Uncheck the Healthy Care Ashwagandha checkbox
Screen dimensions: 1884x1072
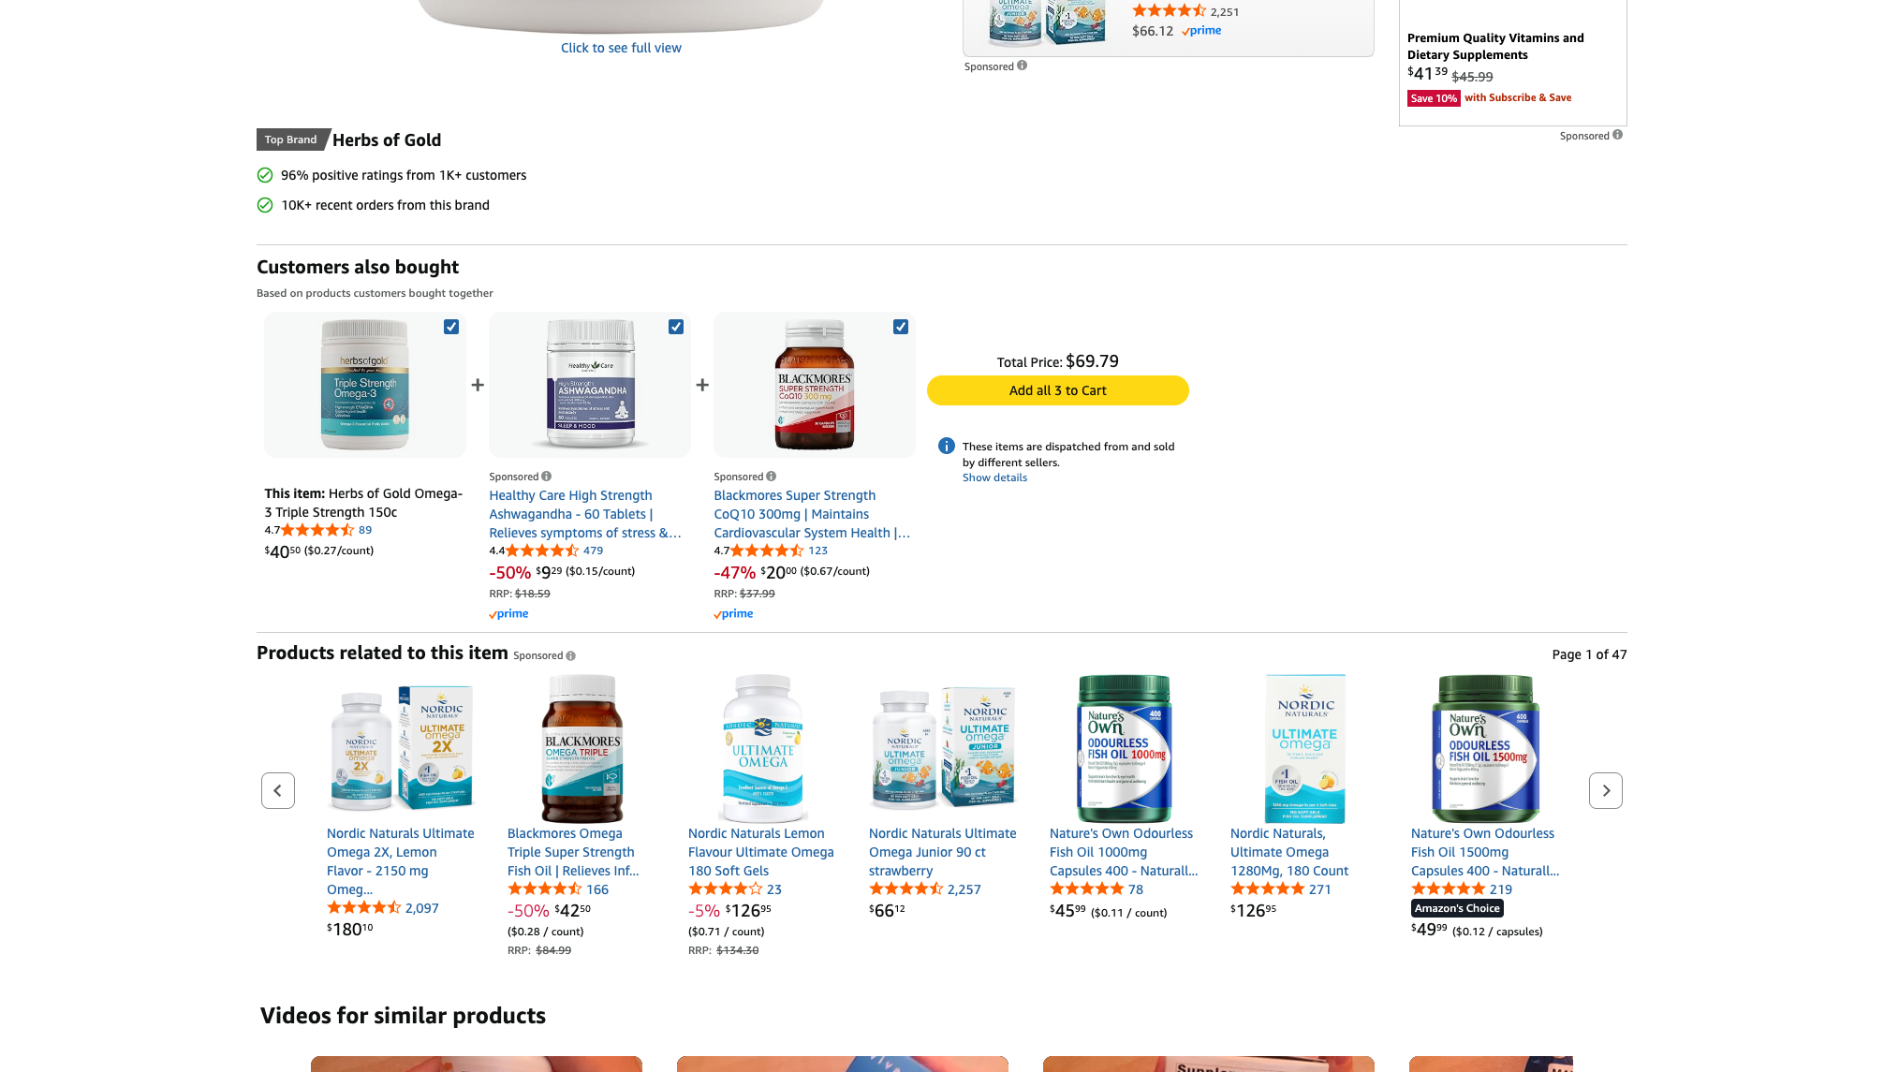tap(676, 327)
